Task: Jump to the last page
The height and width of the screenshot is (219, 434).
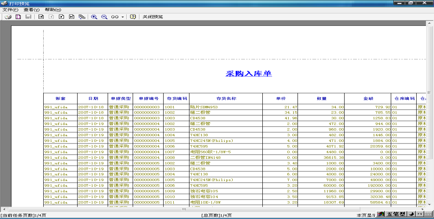Action: coord(72,17)
